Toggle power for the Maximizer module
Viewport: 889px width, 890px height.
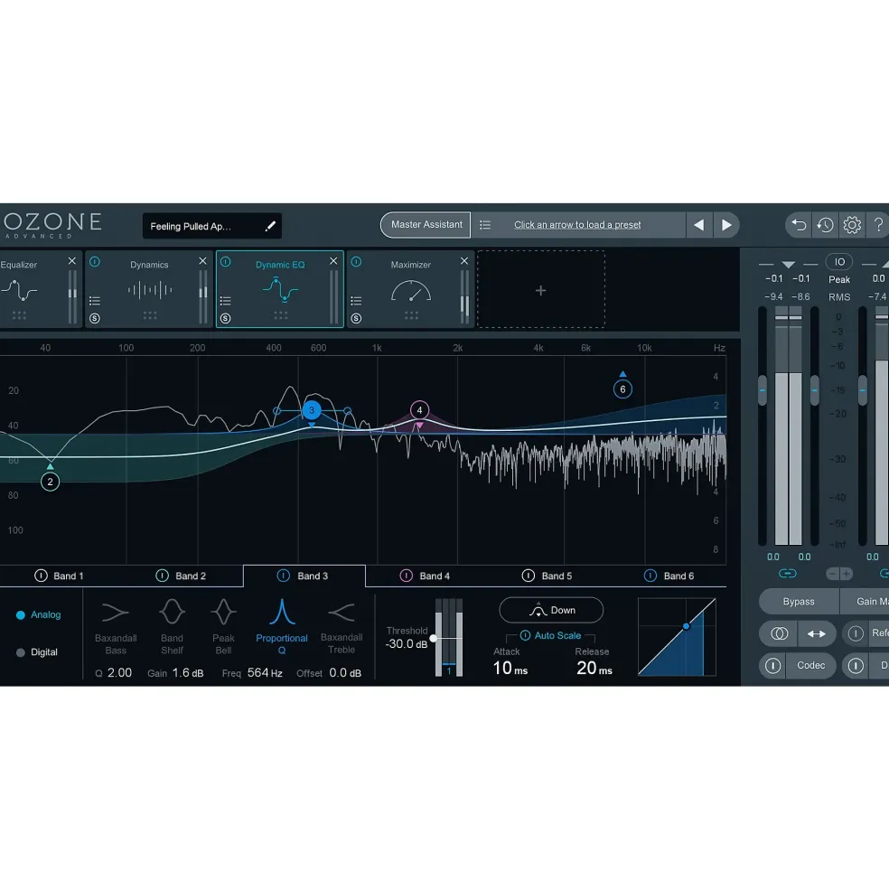click(x=356, y=262)
